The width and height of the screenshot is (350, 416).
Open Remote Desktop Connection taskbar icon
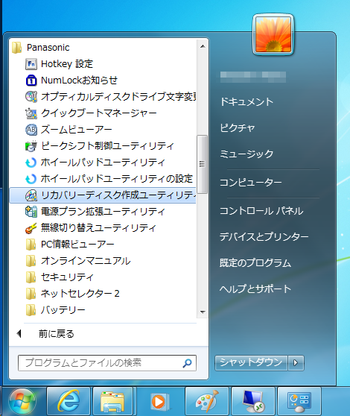click(253, 401)
